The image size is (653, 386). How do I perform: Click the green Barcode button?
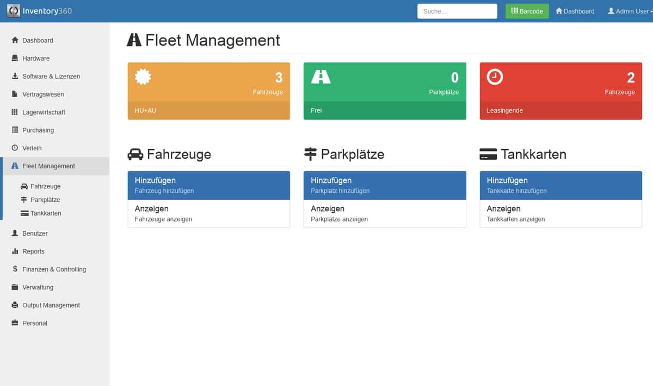coord(527,11)
